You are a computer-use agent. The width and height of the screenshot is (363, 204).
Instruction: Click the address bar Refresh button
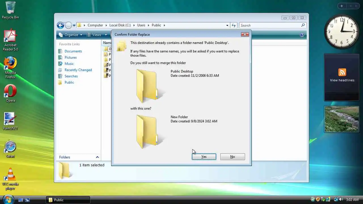click(234, 25)
